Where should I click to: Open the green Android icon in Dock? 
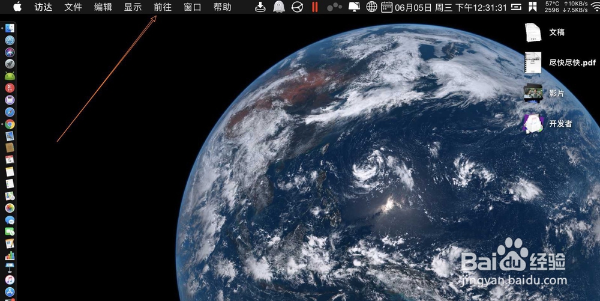[x=10, y=76]
